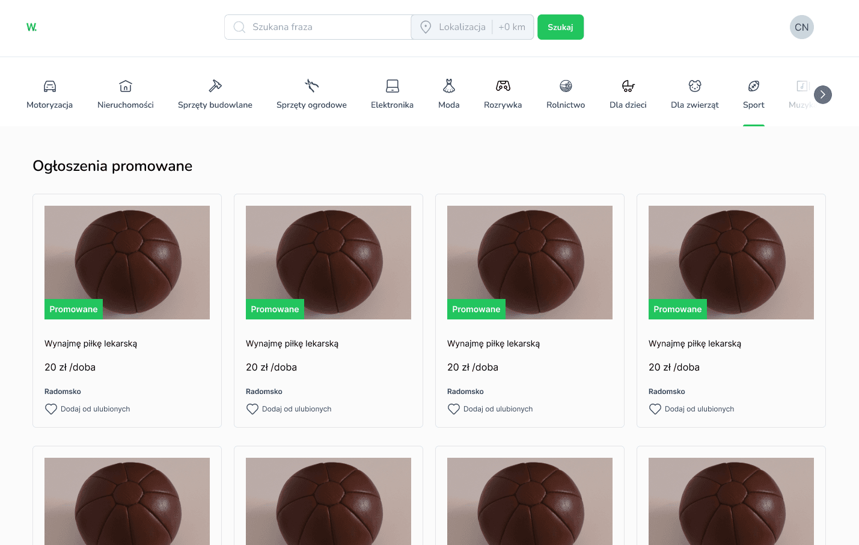Viewport: 859px width, 545px height.
Task: Open the Dla zwierząt pet icon
Action: [695, 86]
